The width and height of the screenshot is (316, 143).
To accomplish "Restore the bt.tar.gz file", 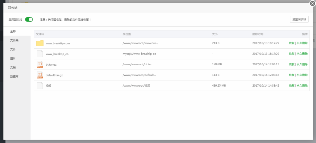I will 292,64.
